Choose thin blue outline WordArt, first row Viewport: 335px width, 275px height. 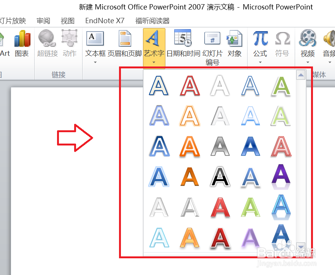pos(251,85)
